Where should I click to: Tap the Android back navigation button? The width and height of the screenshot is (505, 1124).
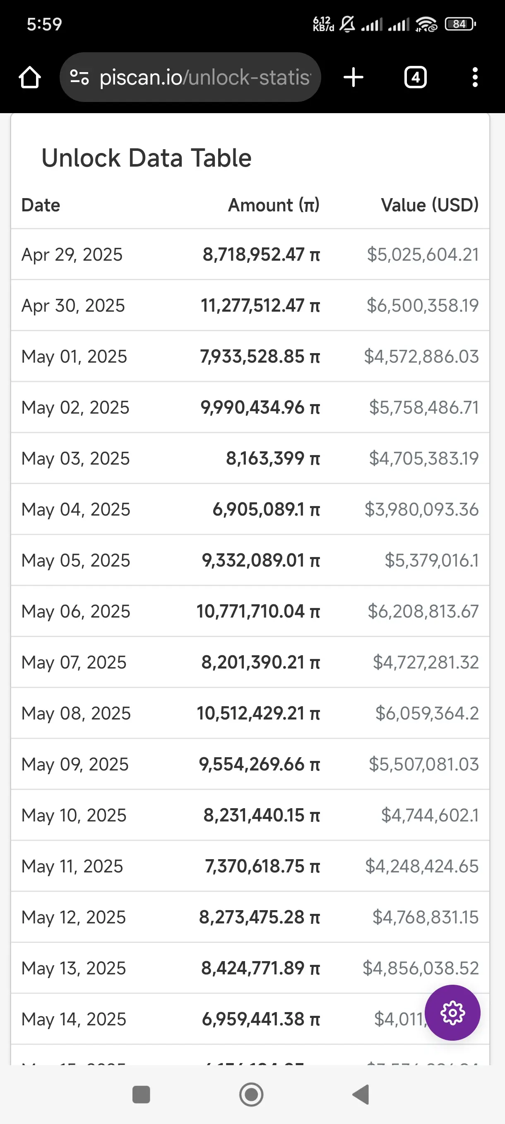(x=361, y=1094)
